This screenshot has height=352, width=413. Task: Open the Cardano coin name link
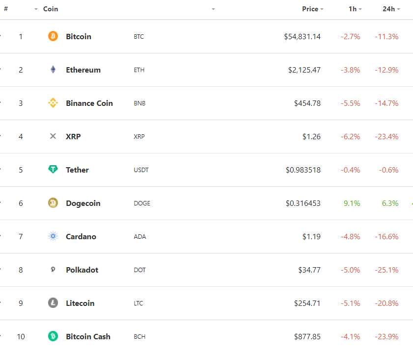81,236
